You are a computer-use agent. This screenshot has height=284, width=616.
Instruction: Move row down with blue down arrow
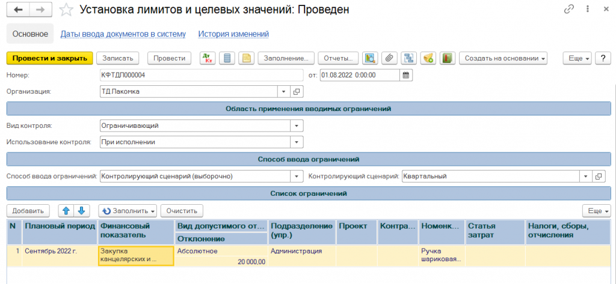click(81, 211)
